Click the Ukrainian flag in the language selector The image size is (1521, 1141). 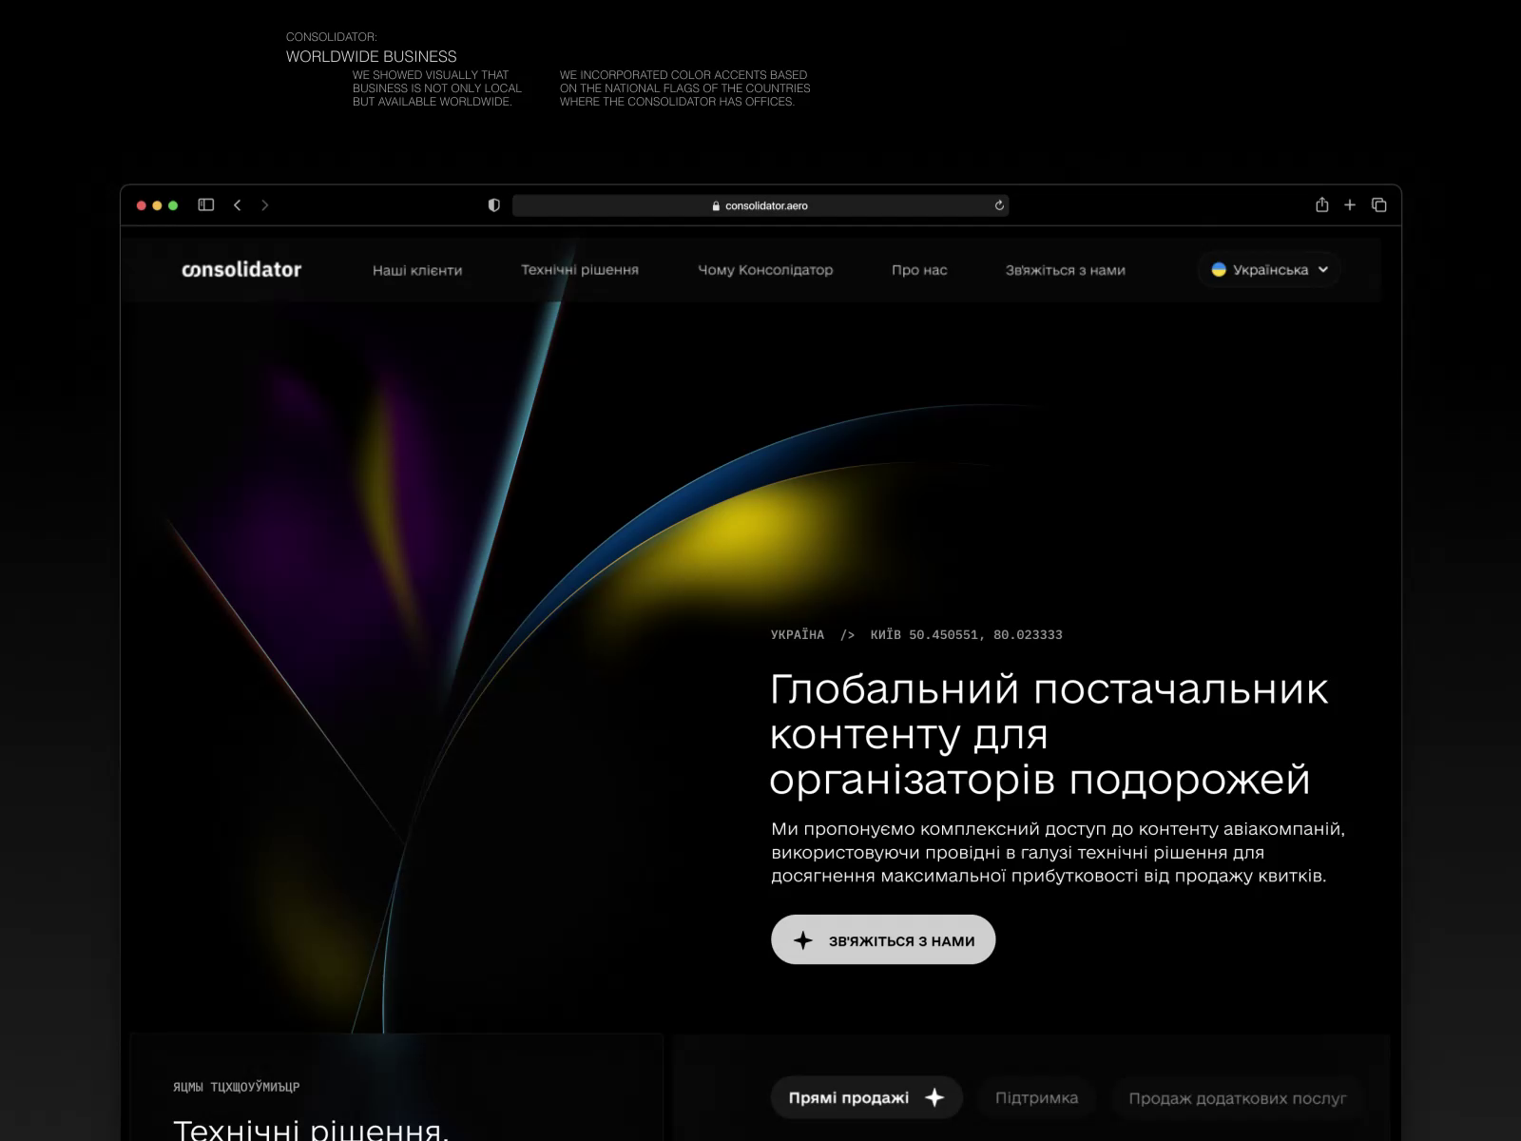coord(1218,269)
